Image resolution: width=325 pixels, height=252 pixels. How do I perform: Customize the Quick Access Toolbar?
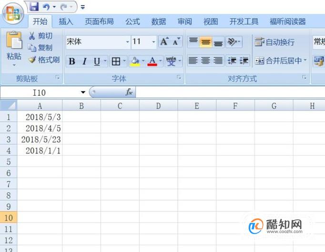pos(83,7)
